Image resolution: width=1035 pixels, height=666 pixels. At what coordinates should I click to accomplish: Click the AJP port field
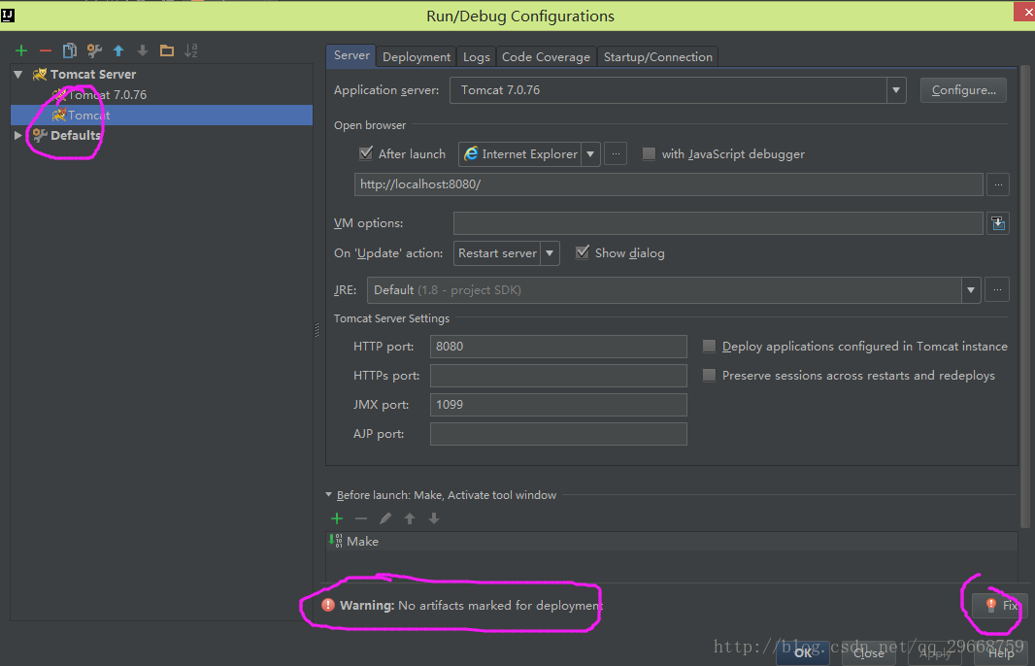558,434
